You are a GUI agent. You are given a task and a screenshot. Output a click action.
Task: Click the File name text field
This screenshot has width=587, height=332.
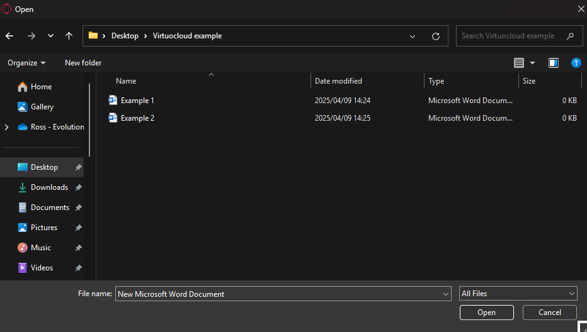(277, 294)
